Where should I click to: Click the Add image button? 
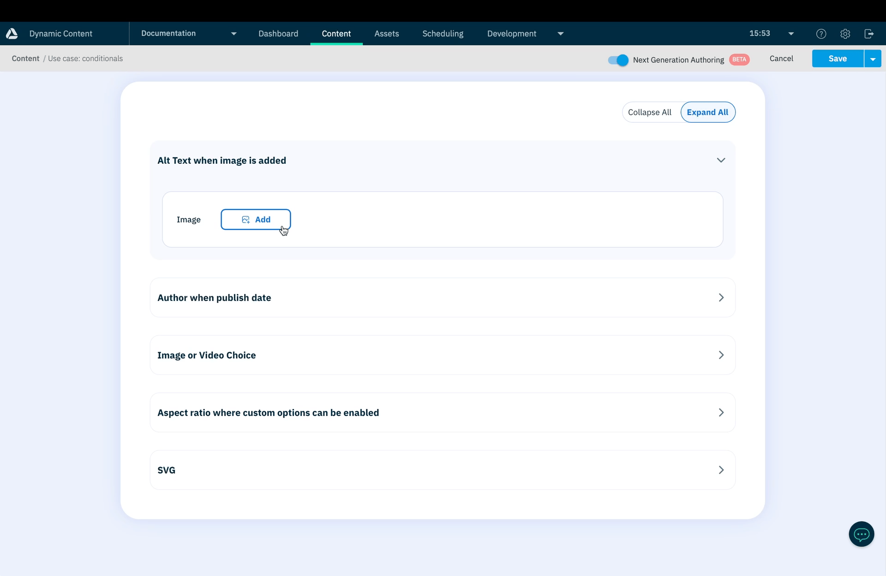coord(256,220)
